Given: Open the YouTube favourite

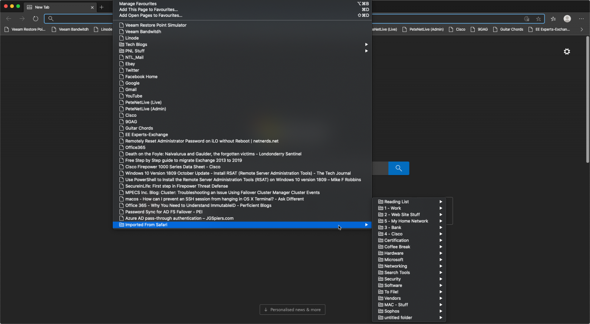Looking at the screenshot, I should (242, 96).
